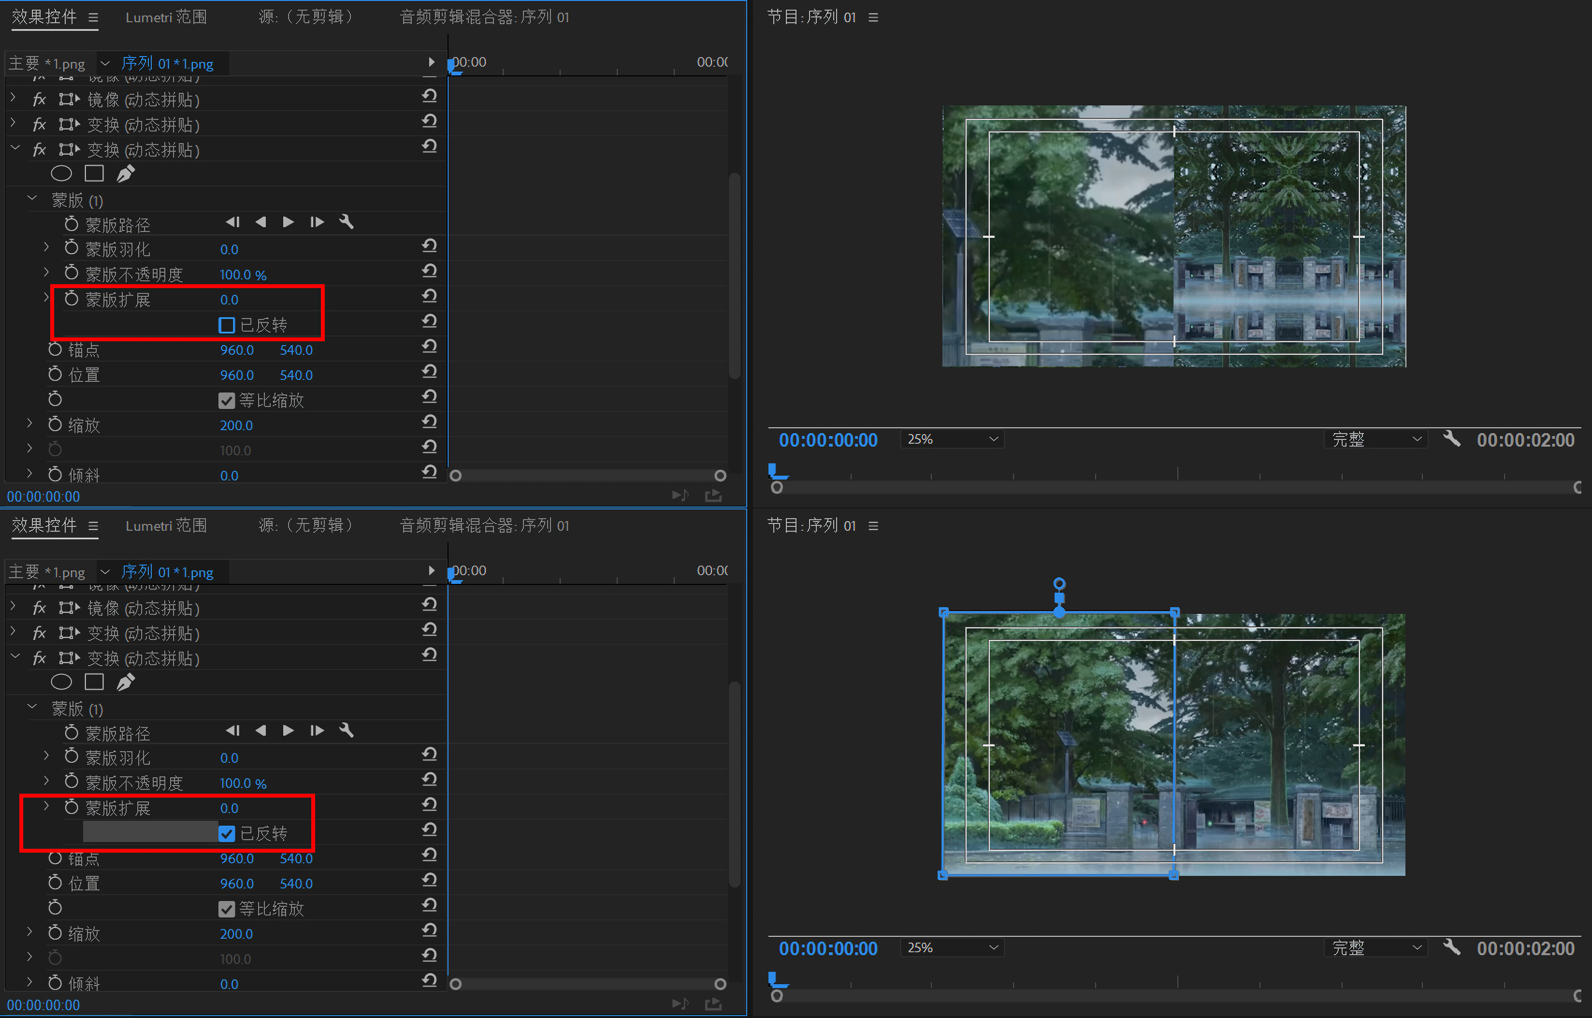Toggle 缩放 stopwatch in upper panel
The image size is (1592, 1018).
(55, 424)
